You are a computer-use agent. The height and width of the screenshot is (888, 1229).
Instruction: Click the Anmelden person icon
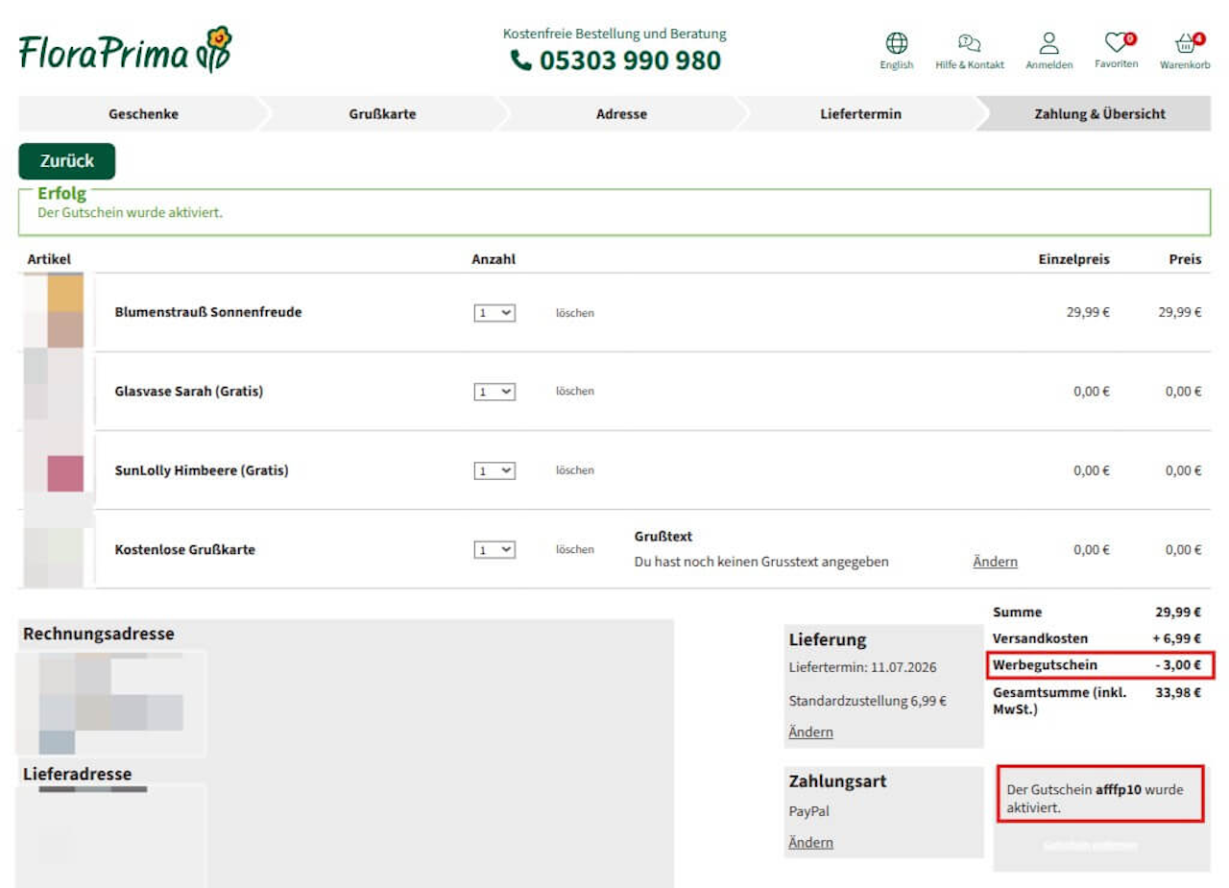point(1048,43)
